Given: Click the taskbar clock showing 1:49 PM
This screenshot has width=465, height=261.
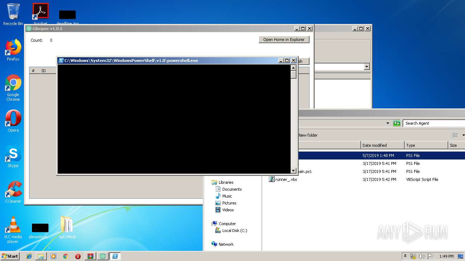Looking at the screenshot, I should (x=446, y=256).
